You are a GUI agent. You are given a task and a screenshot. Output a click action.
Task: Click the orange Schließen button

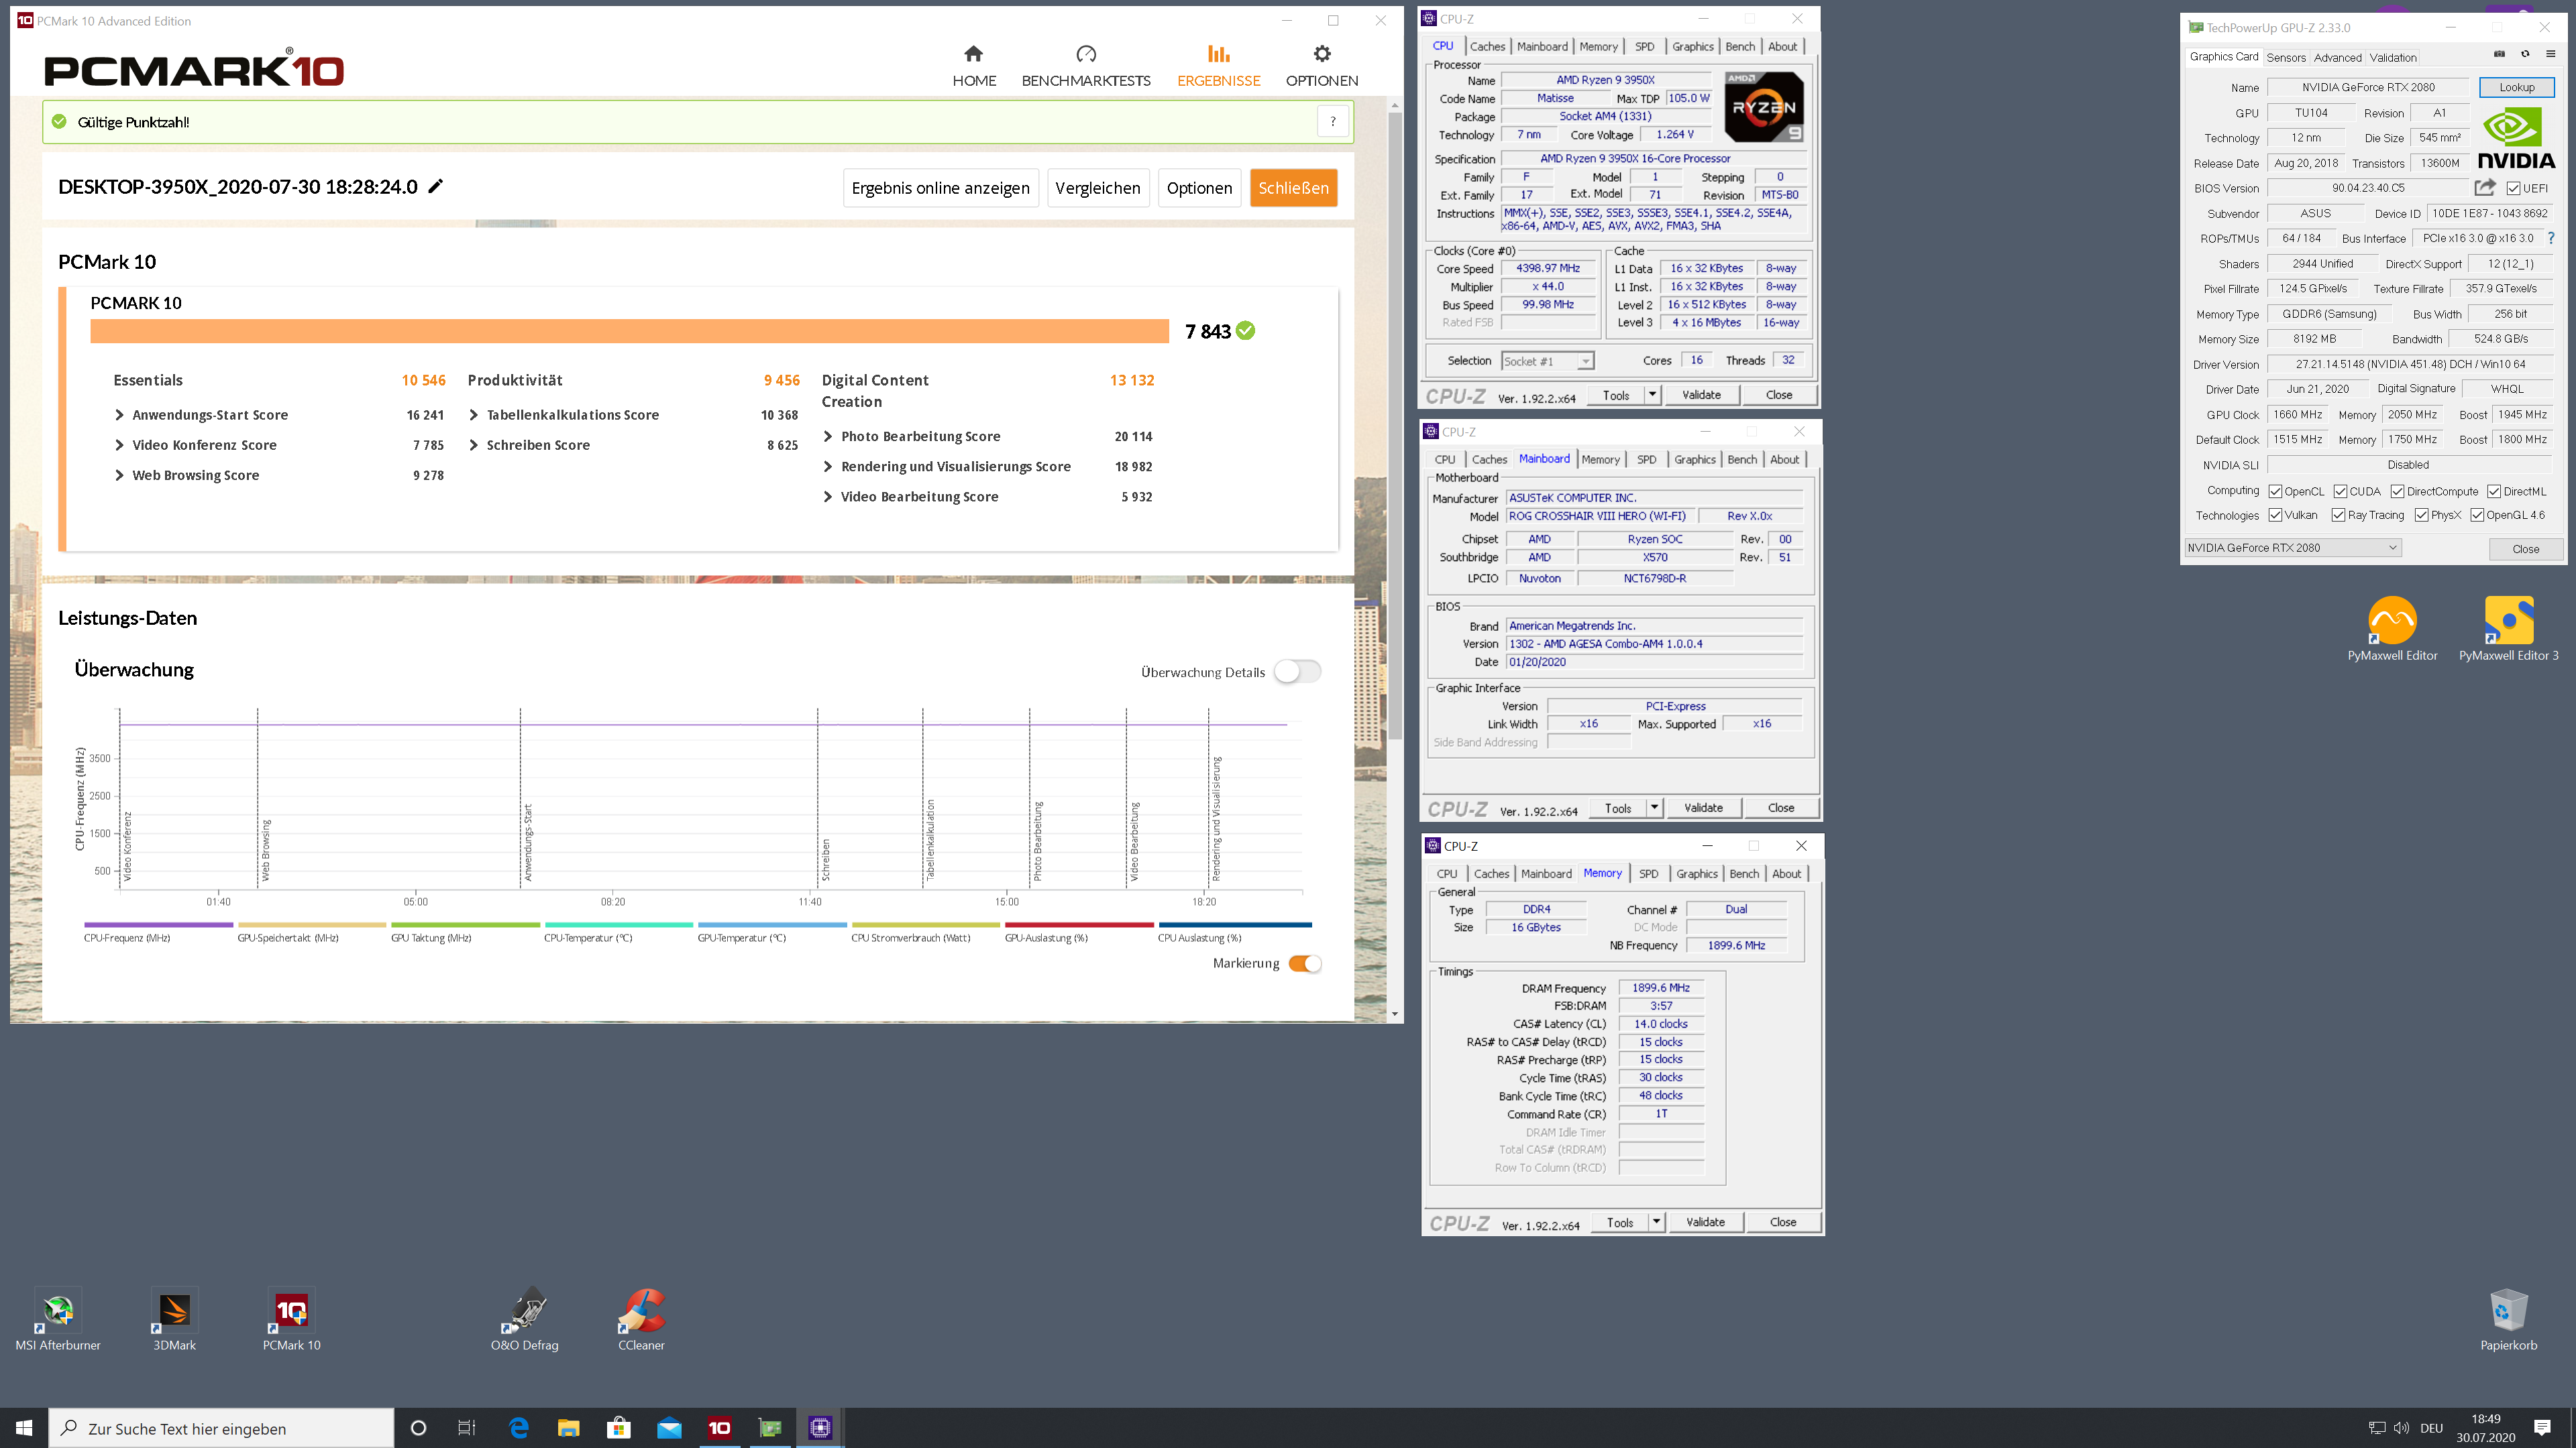pyautogui.click(x=1293, y=188)
